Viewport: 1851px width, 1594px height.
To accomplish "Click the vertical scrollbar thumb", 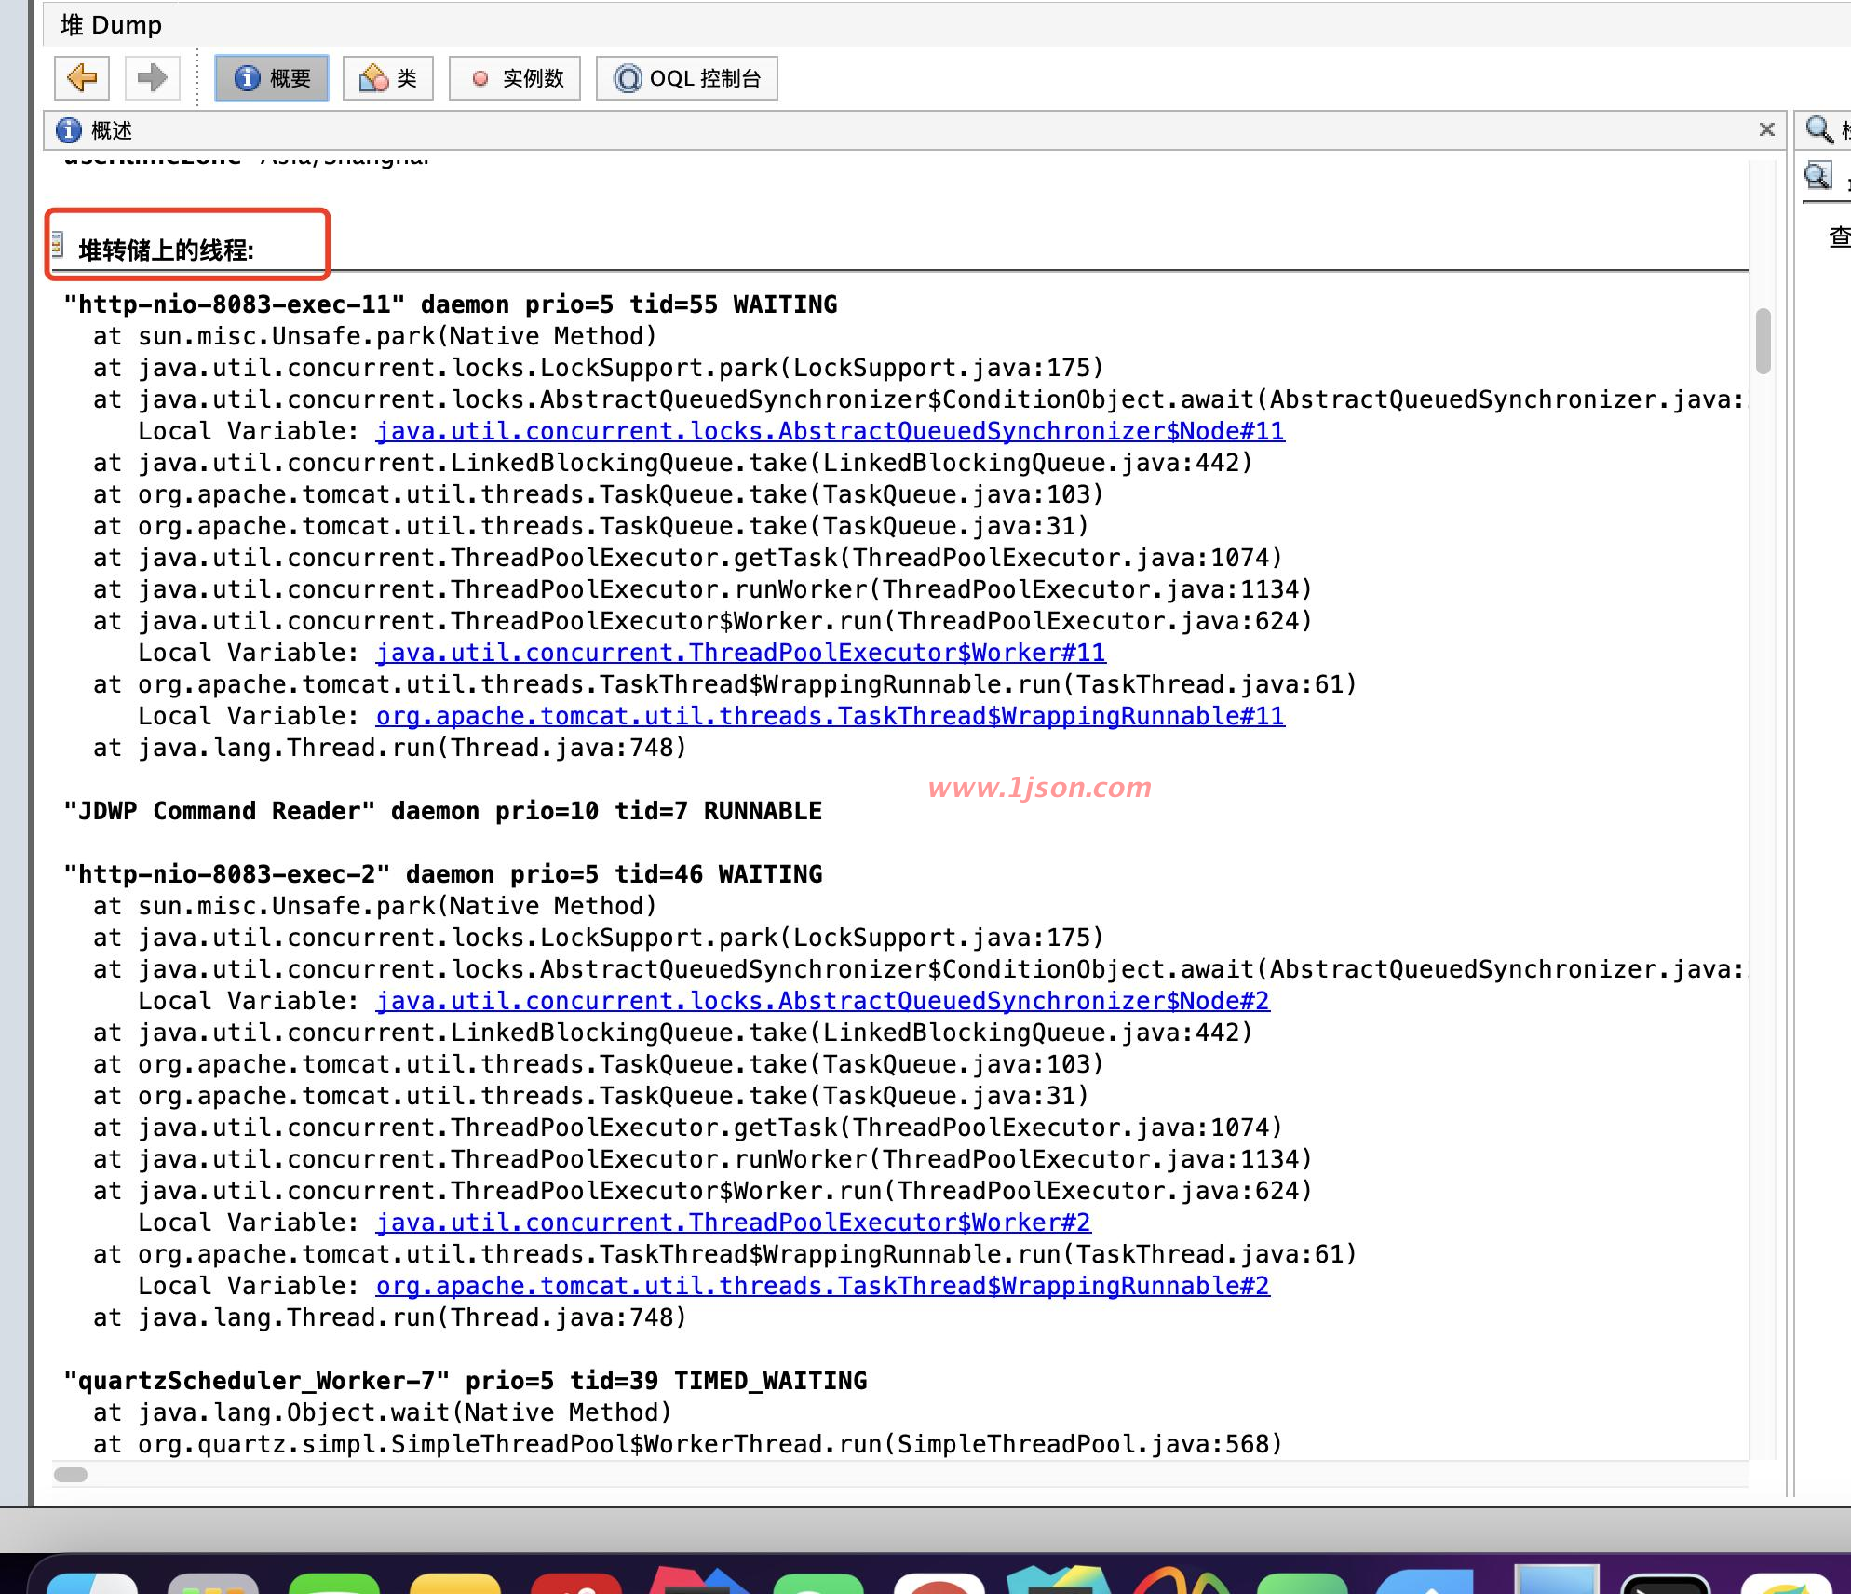I will tap(1763, 341).
